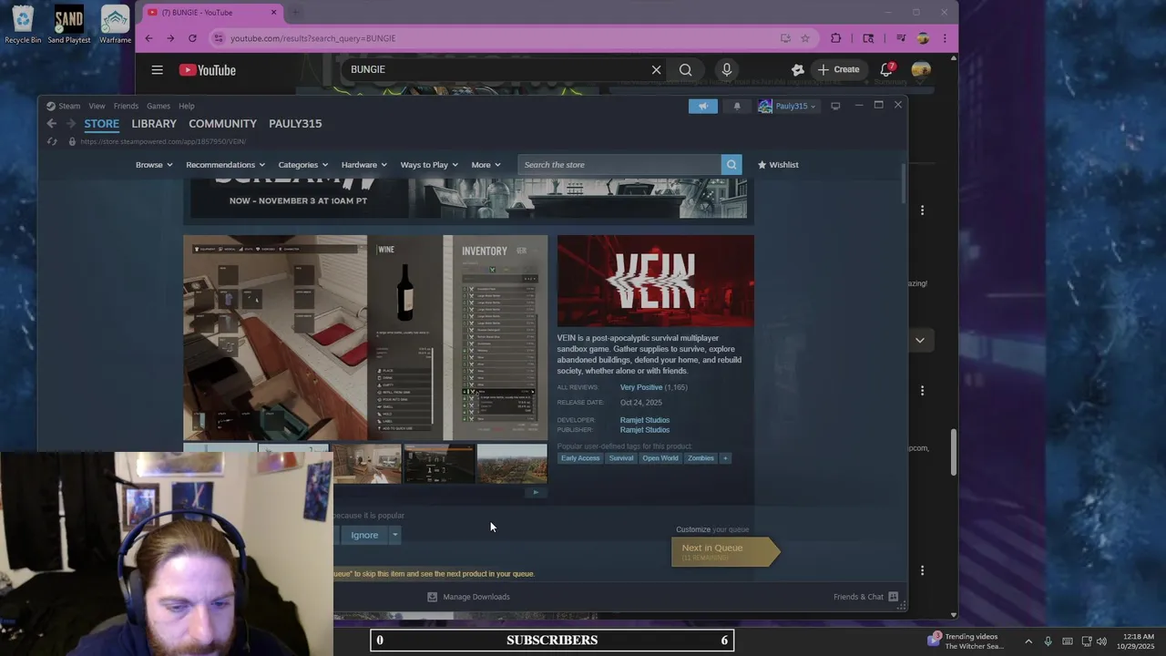Image resolution: width=1166 pixels, height=656 pixels.
Task: Open dropdown arrow next to Ignore
Action: click(x=394, y=535)
